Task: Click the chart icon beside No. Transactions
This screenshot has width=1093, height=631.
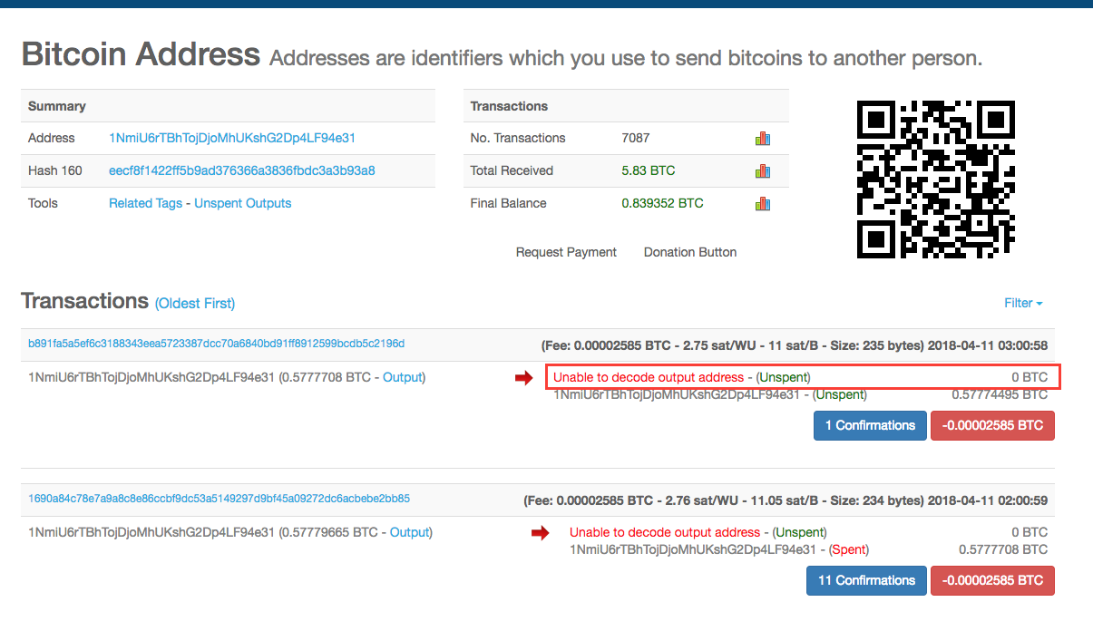Action: click(x=763, y=138)
